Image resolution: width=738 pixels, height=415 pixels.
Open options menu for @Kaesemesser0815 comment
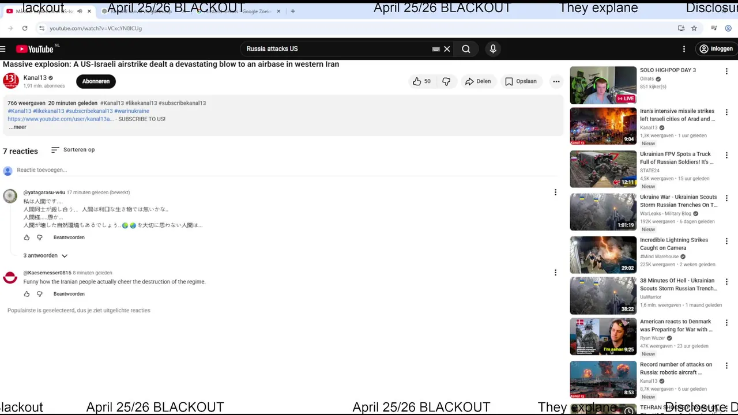point(555,273)
